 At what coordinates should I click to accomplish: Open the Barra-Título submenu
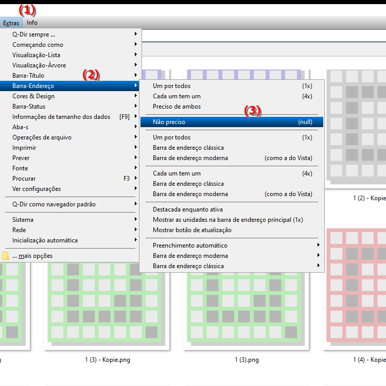click(71, 76)
